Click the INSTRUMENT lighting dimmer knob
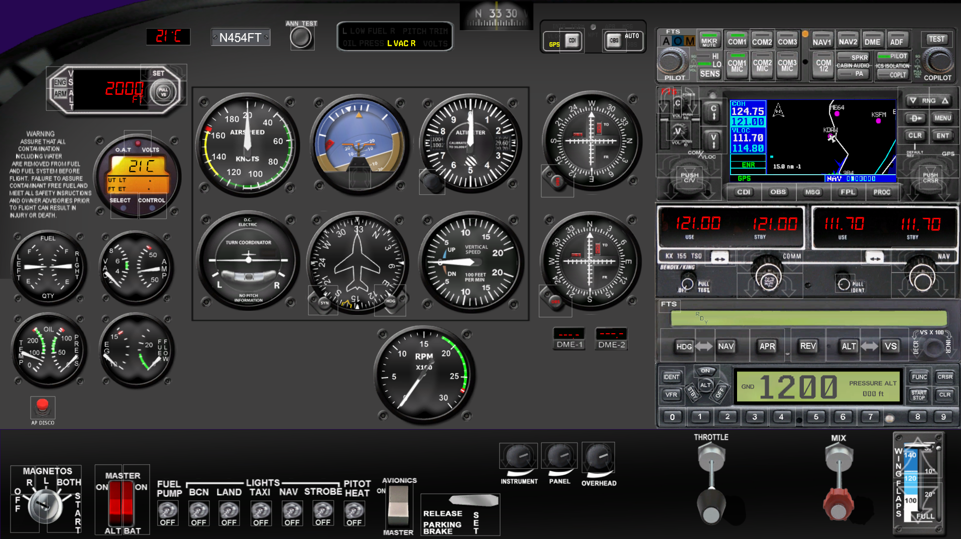The height and width of the screenshot is (539, 961). pos(519,456)
